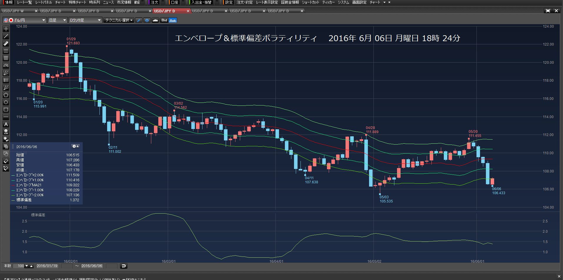Click the pencil edit icon in toolbar
The image size is (563, 280).
click(139, 20)
